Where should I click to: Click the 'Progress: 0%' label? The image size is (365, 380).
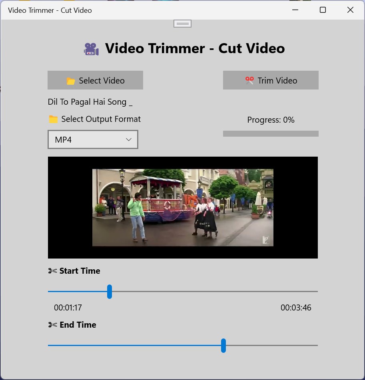(271, 120)
